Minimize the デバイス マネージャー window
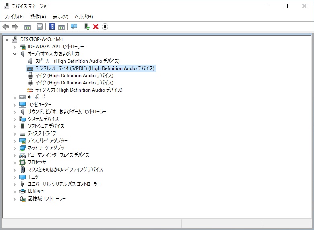314x230 pixels. [x=268, y=6]
